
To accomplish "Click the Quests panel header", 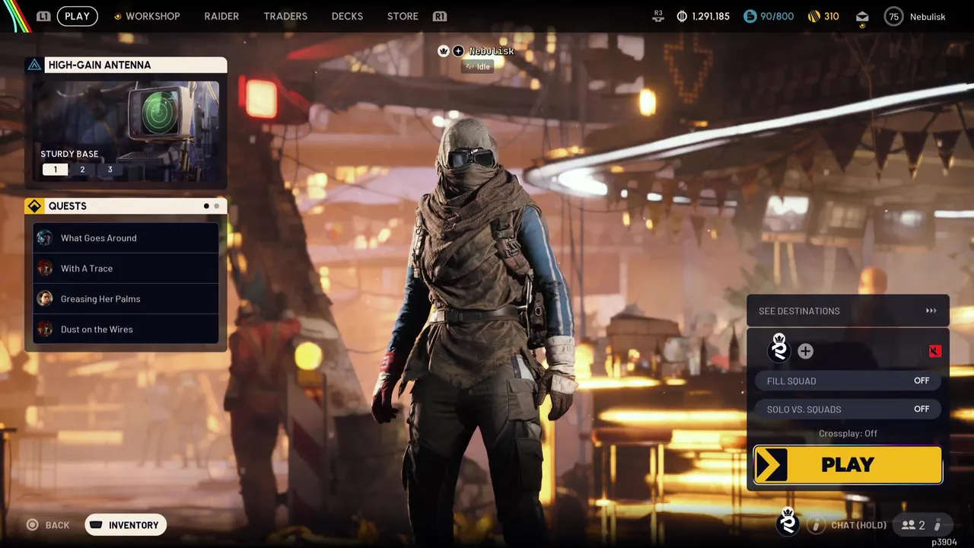I will pyautogui.click(x=126, y=206).
